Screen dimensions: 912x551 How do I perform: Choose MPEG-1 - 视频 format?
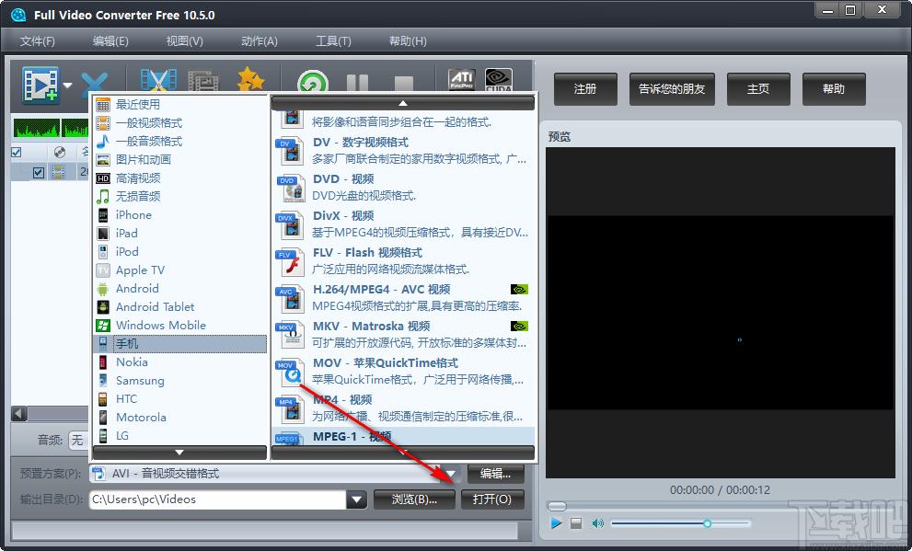pos(403,437)
